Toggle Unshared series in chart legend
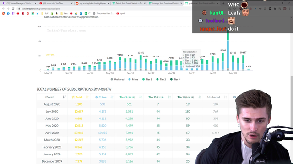This screenshot has height=164, width=293. [117, 79]
